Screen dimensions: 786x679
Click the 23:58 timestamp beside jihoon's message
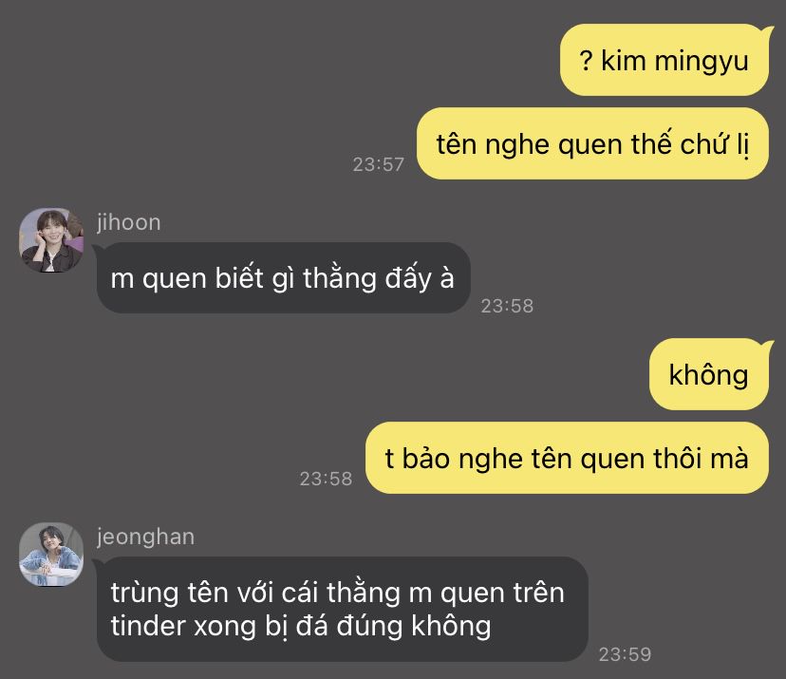pyautogui.click(x=507, y=306)
